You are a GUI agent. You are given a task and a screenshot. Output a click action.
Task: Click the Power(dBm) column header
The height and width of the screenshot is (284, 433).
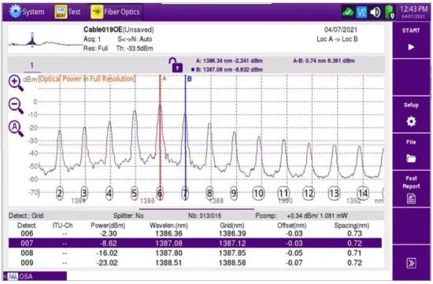(x=108, y=226)
